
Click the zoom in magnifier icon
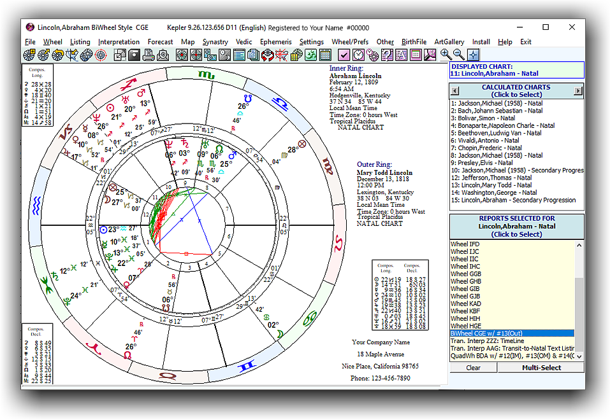click(446, 55)
